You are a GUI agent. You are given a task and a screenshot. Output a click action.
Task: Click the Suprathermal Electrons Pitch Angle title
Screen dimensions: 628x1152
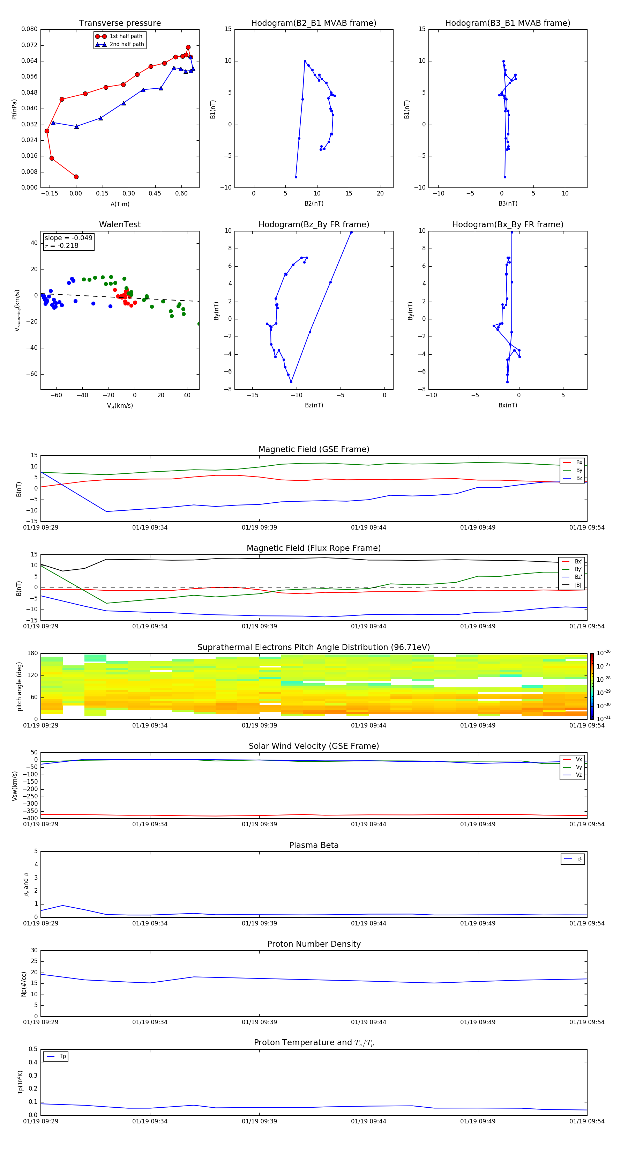coord(314,648)
